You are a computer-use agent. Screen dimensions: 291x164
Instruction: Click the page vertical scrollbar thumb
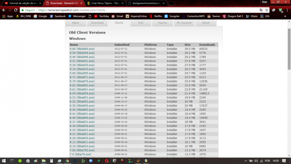tap(289, 49)
